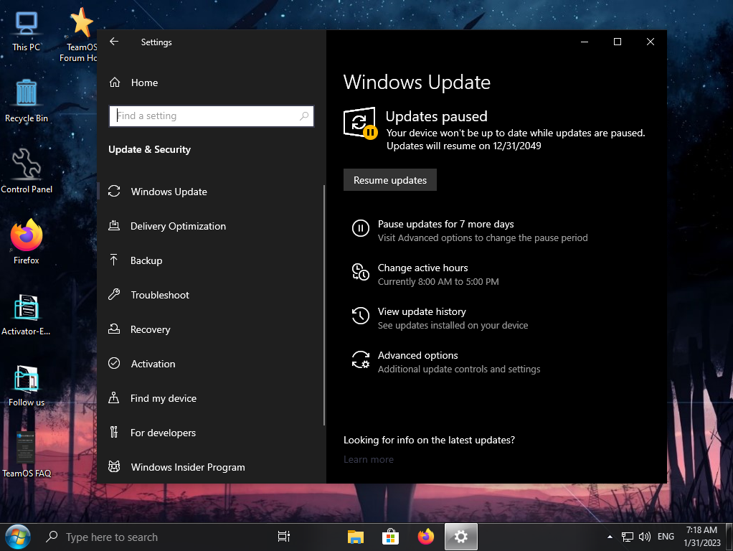
Task: Click the Windows Update sync icon in sidebar
Action: [114, 192]
